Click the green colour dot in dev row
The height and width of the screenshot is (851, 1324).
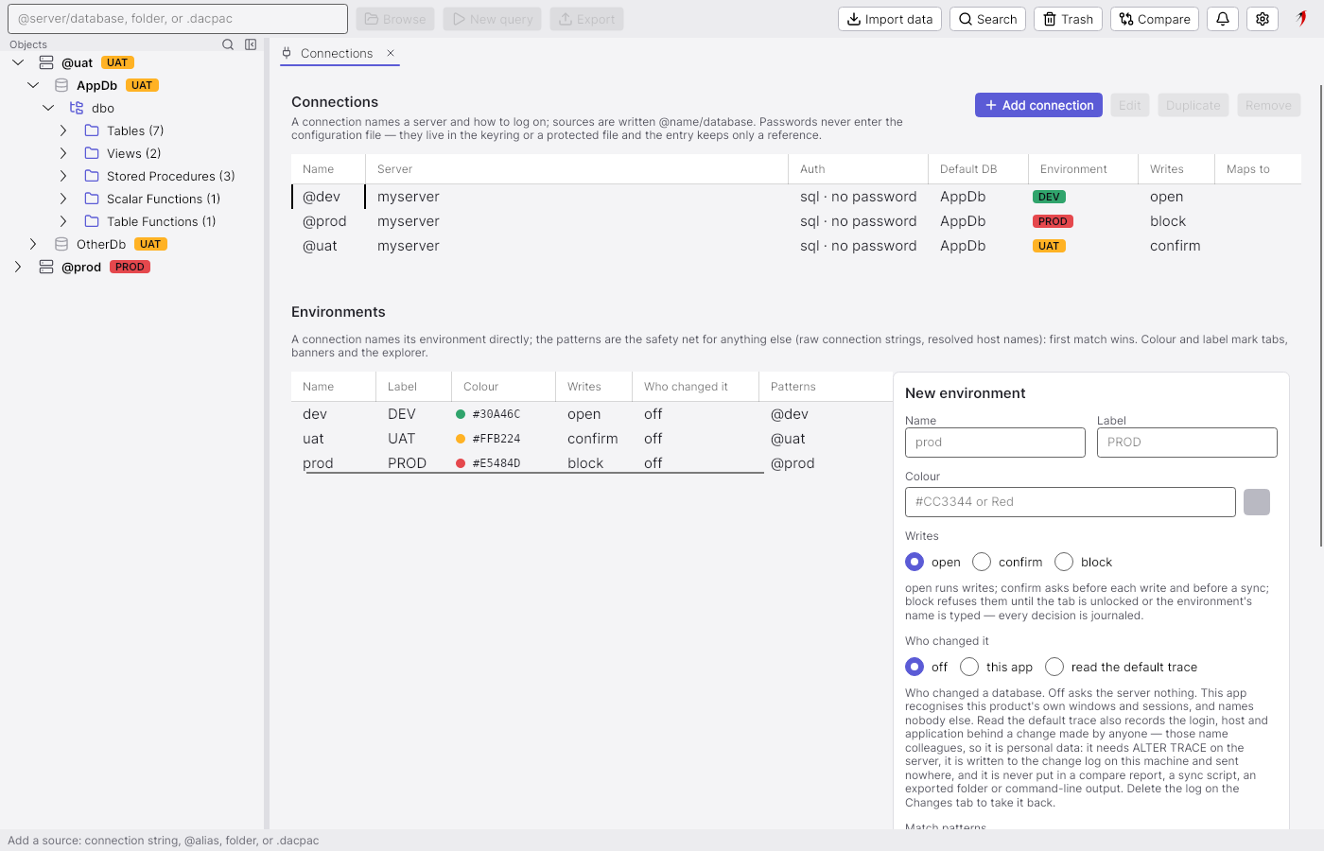461,414
